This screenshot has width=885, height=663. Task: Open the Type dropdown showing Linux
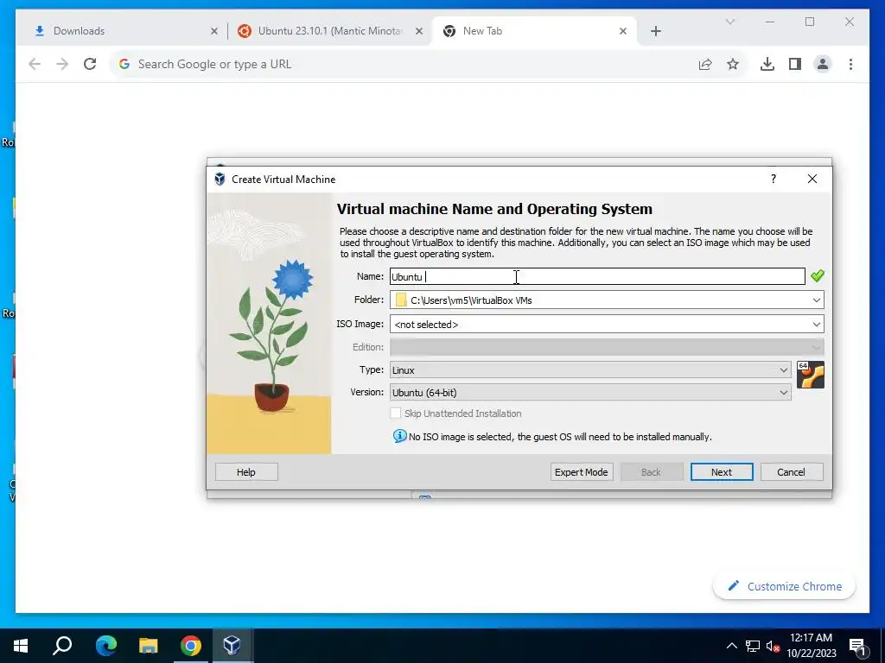[590, 369]
